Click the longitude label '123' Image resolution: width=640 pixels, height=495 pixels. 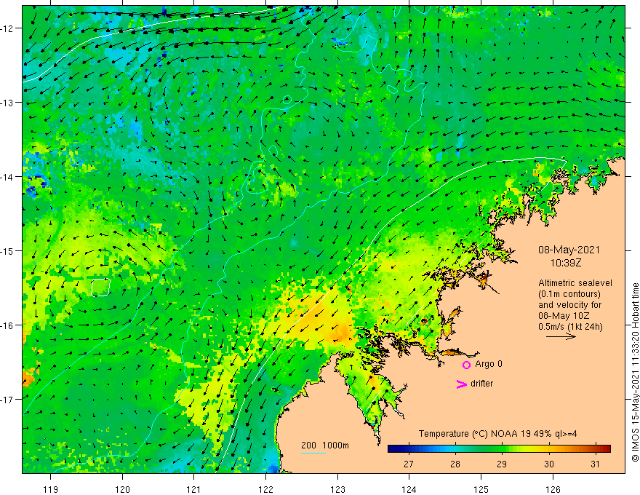point(337,489)
